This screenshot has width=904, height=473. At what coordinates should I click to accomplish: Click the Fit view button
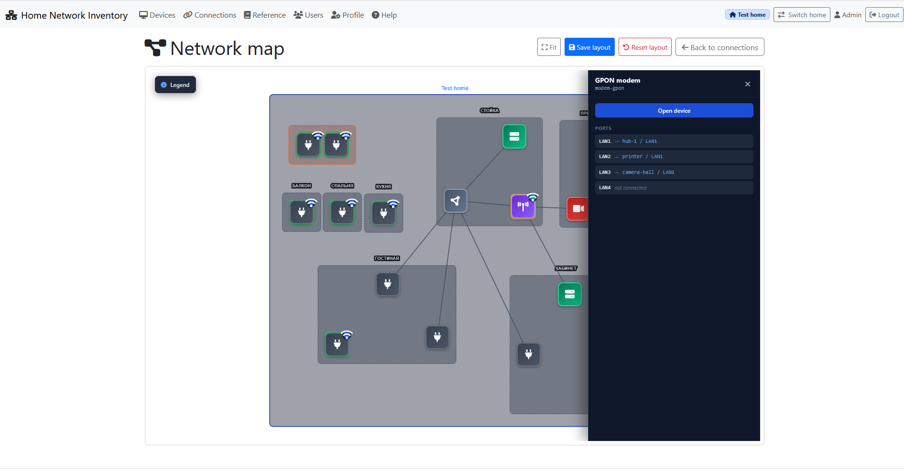(549, 47)
